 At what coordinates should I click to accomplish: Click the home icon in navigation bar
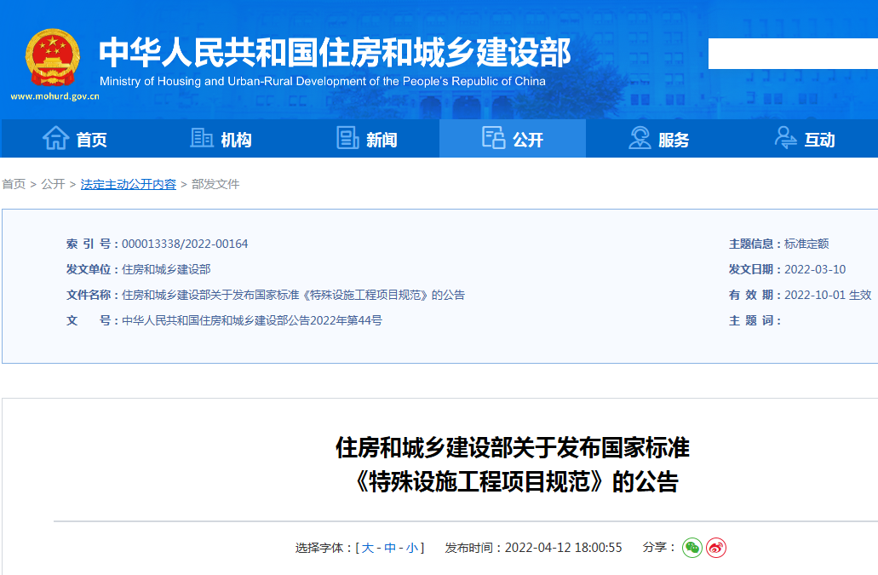[x=55, y=138]
